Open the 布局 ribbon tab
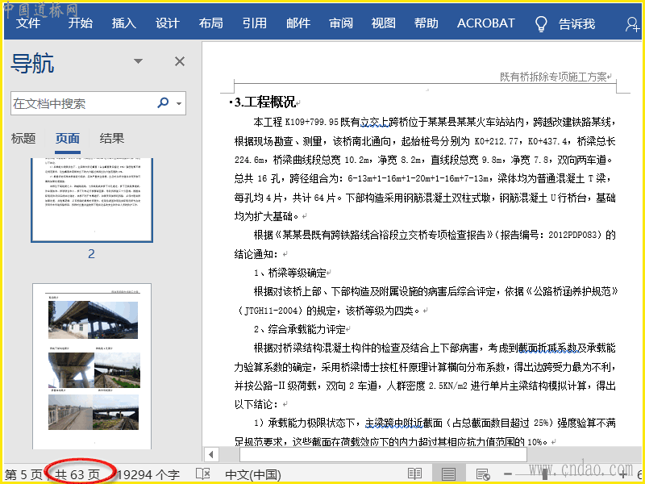Screen dimensions: 645x484 click(x=210, y=23)
